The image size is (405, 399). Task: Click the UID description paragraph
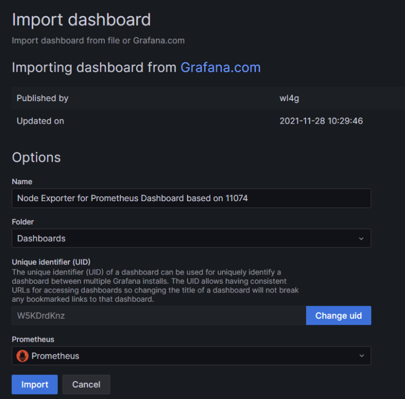[155, 286]
